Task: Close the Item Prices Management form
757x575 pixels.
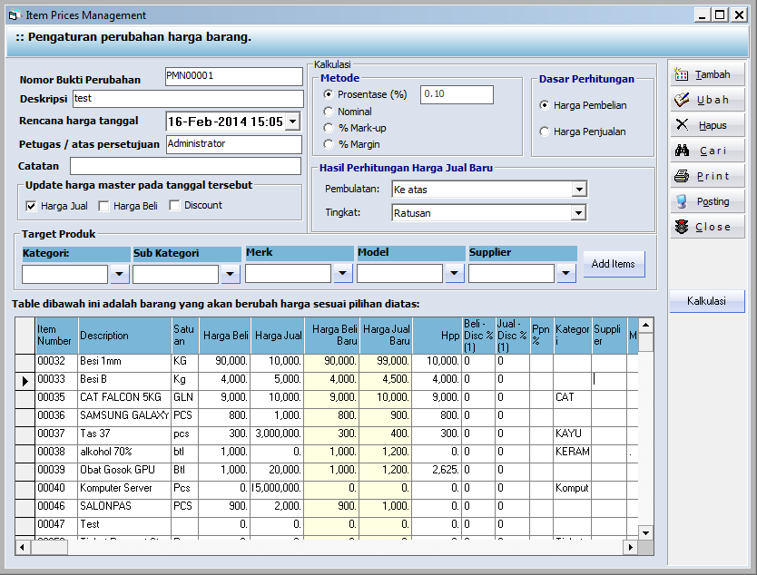Action: coord(709,226)
